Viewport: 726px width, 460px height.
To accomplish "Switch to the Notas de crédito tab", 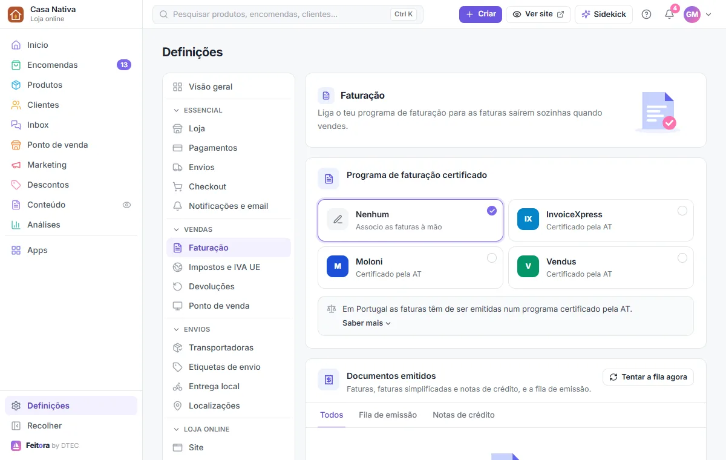I will tap(463, 415).
